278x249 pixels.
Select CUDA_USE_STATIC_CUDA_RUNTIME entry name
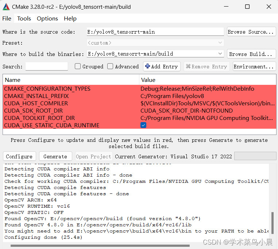point(51,125)
